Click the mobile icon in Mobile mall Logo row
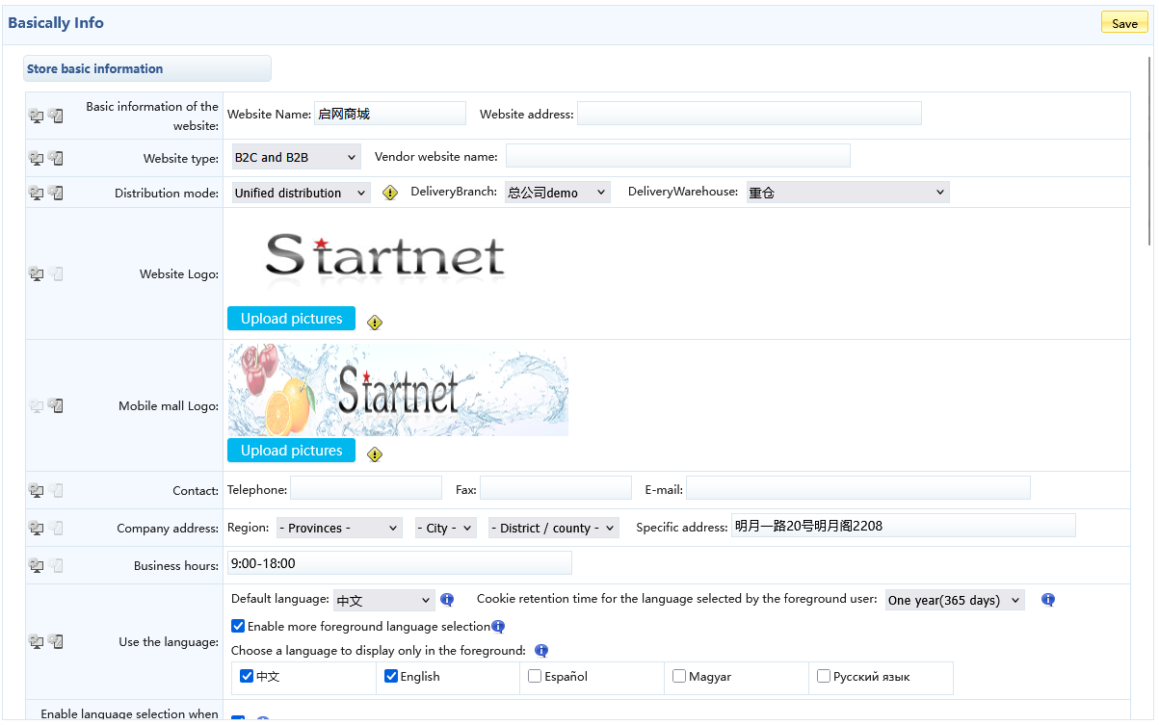 (x=56, y=405)
